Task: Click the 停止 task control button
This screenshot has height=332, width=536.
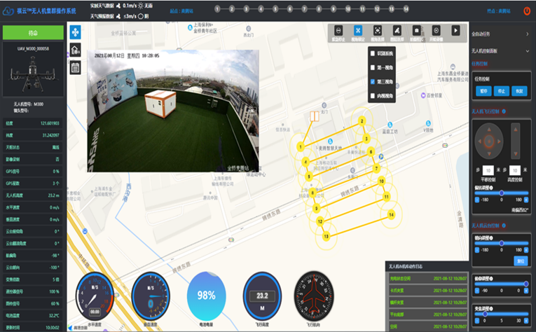Action: (x=500, y=90)
